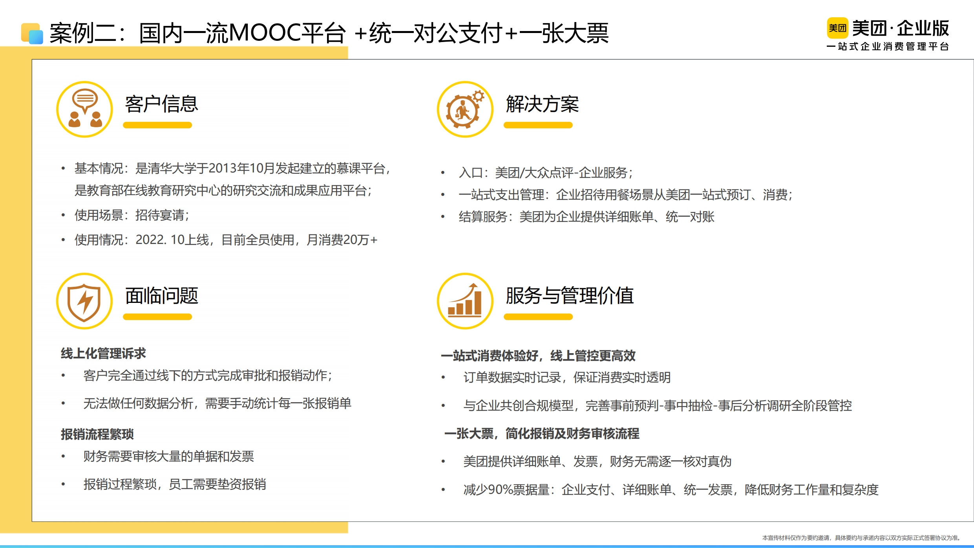Click the subheading '一张大票，简化报销及财务审核流程'

tap(542, 434)
